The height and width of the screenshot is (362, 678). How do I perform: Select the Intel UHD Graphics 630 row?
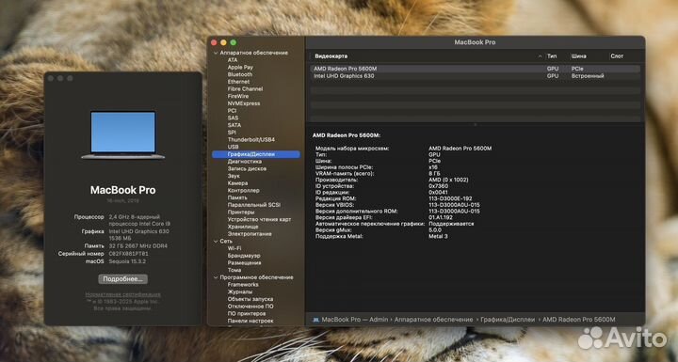tap(475, 76)
